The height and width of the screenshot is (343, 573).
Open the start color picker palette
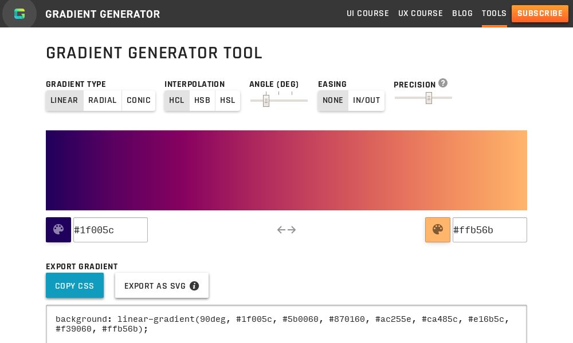pos(58,230)
